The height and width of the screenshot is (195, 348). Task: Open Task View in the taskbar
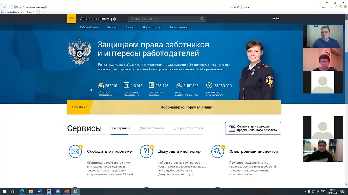[x=13, y=191]
